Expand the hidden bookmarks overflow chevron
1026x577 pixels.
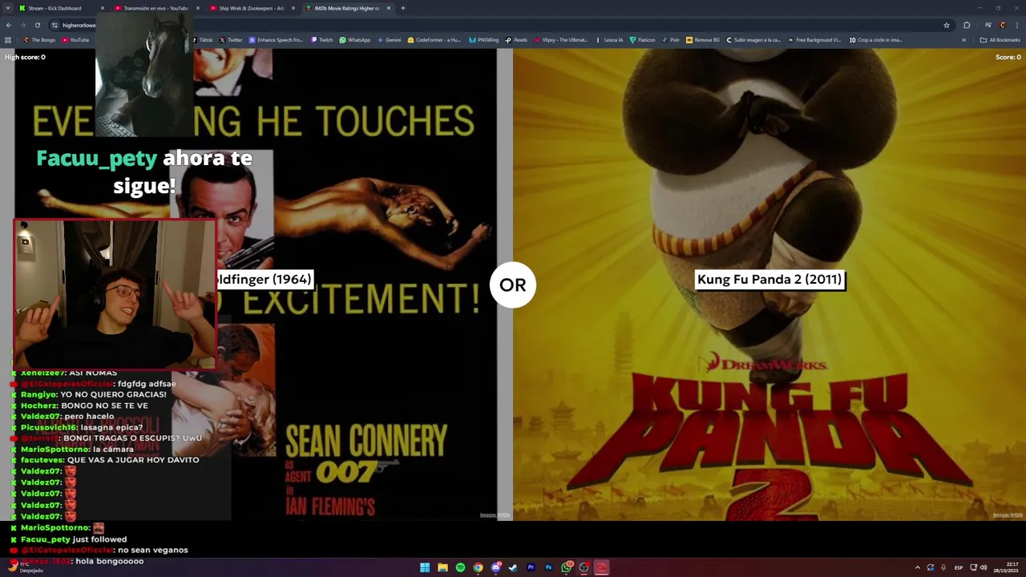[x=965, y=39]
